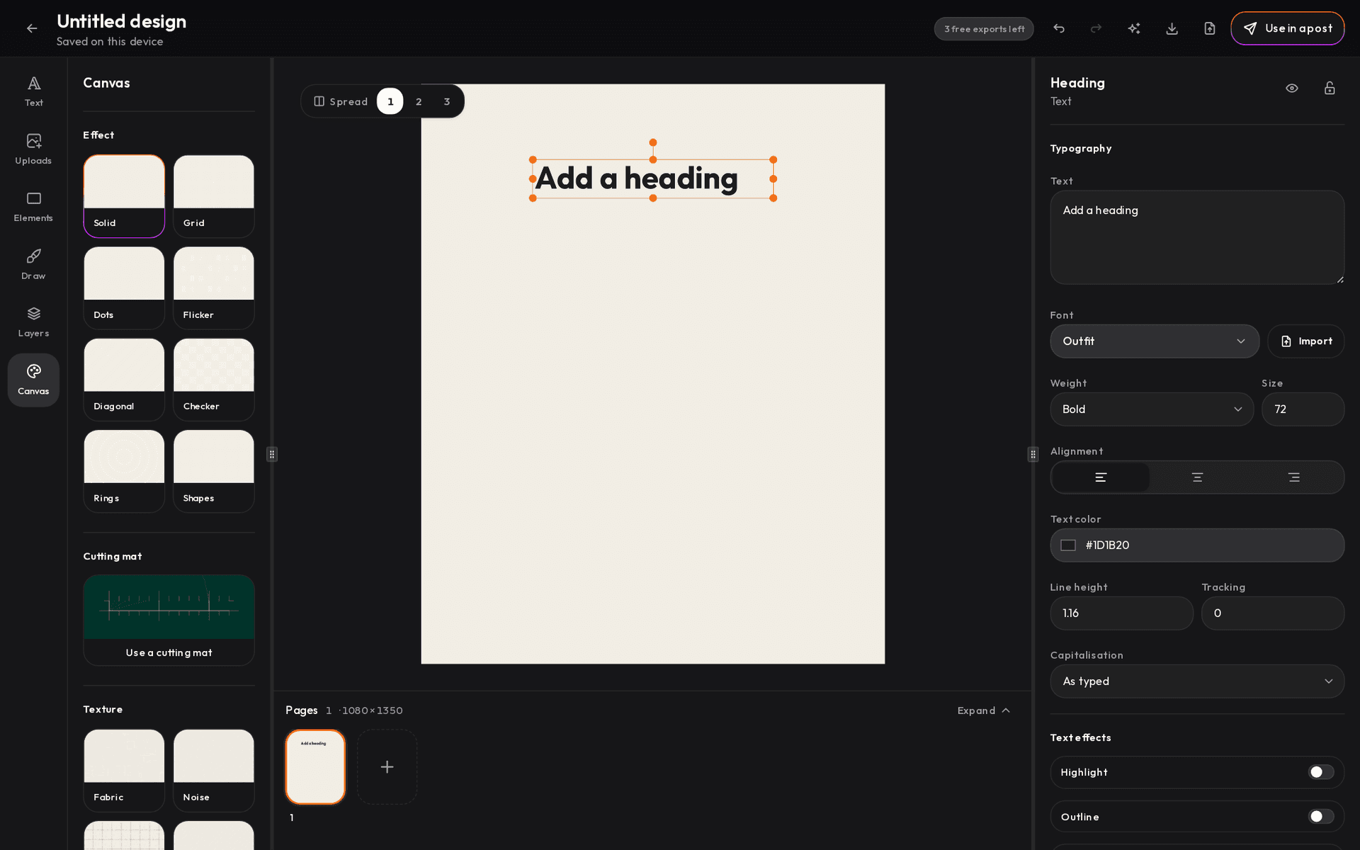Open the Layers panel
1360x850 pixels.
click(x=33, y=322)
